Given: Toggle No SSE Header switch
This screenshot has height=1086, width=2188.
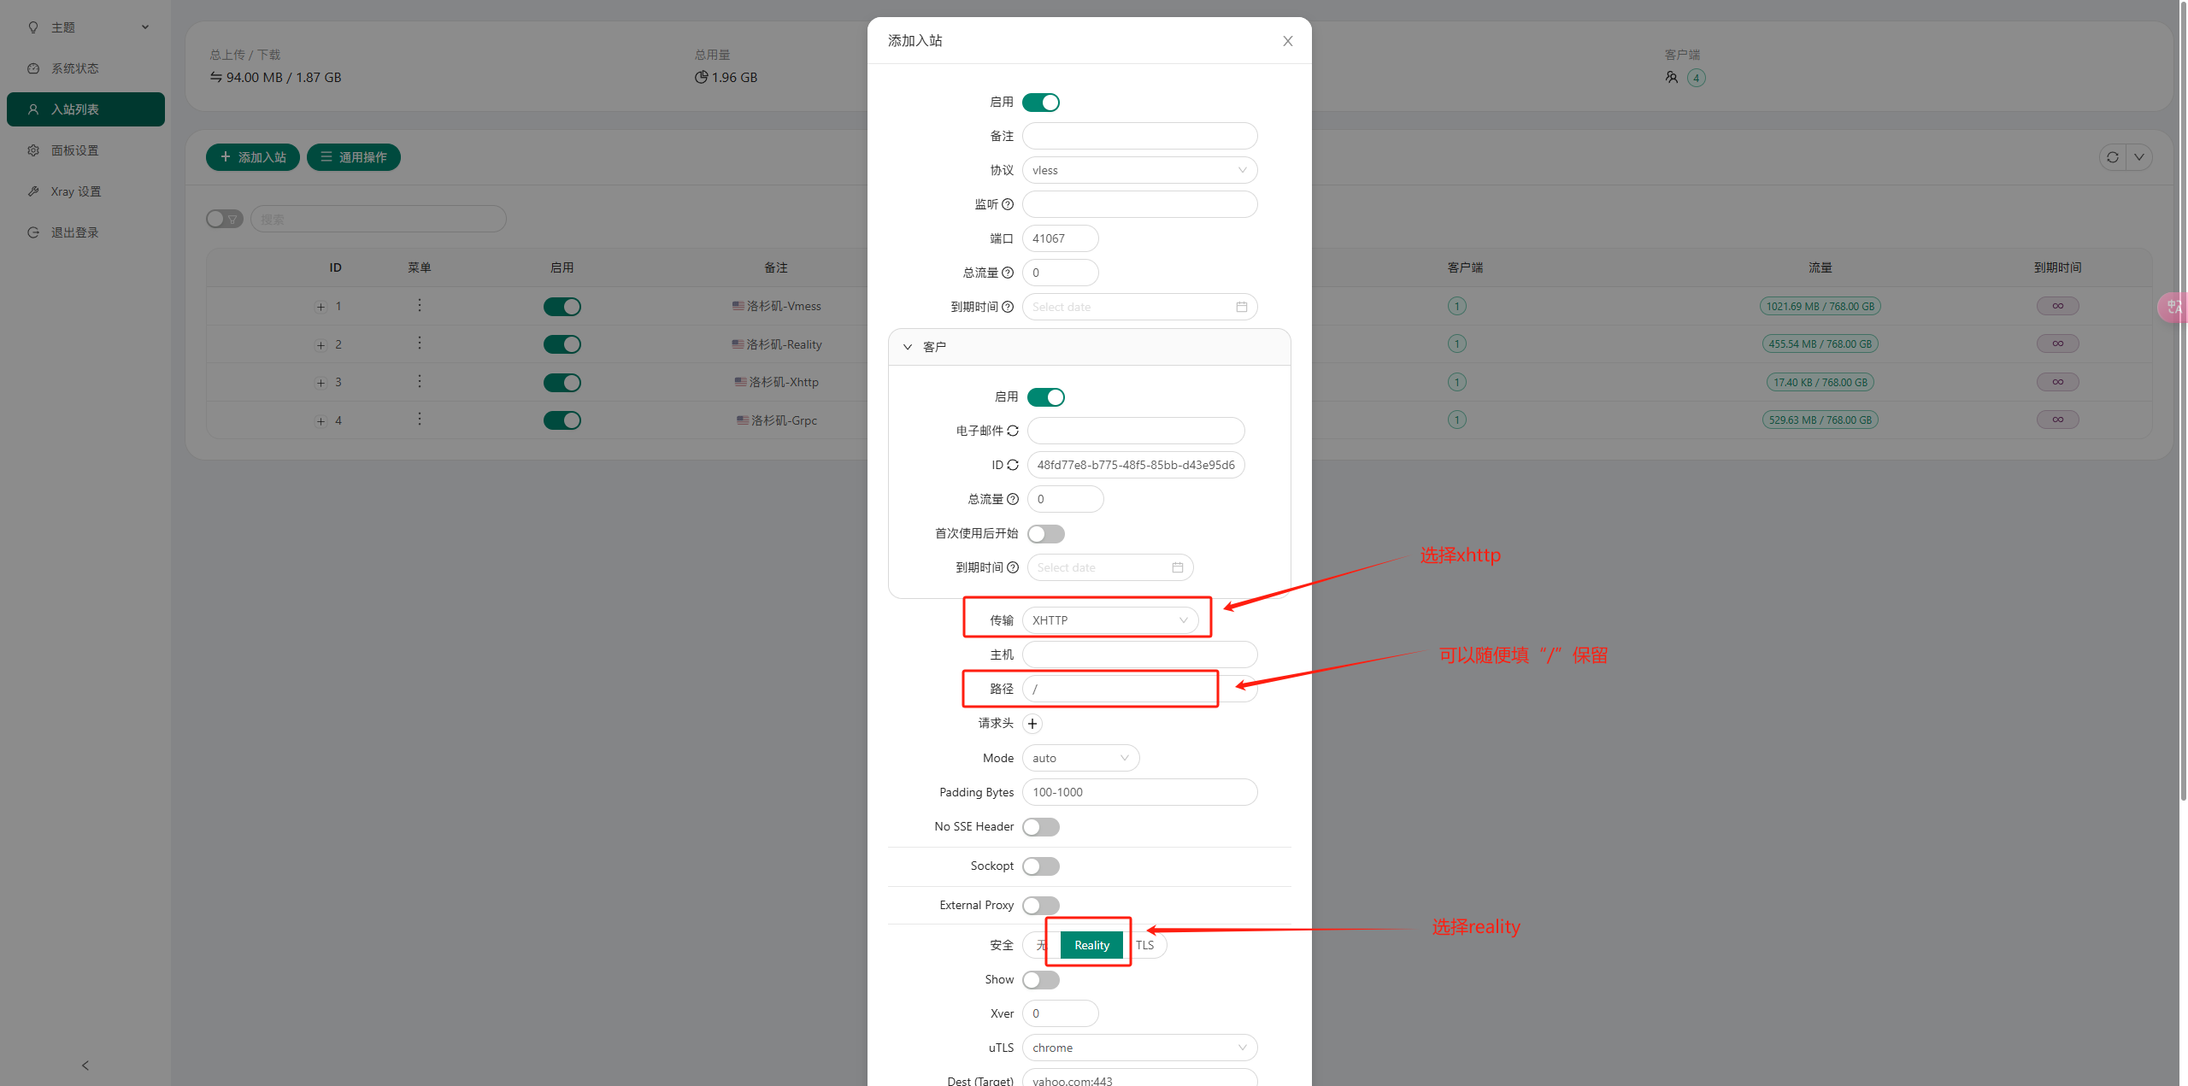Looking at the screenshot, I should tap(1040, 827).
